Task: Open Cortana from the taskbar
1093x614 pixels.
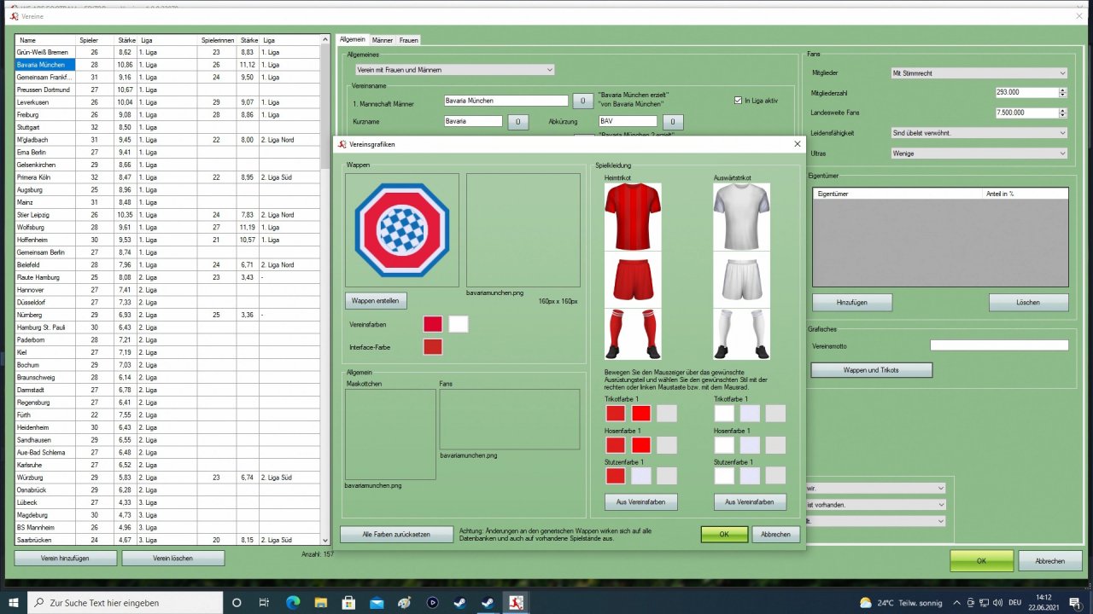Action: click(x=237, y=603)
